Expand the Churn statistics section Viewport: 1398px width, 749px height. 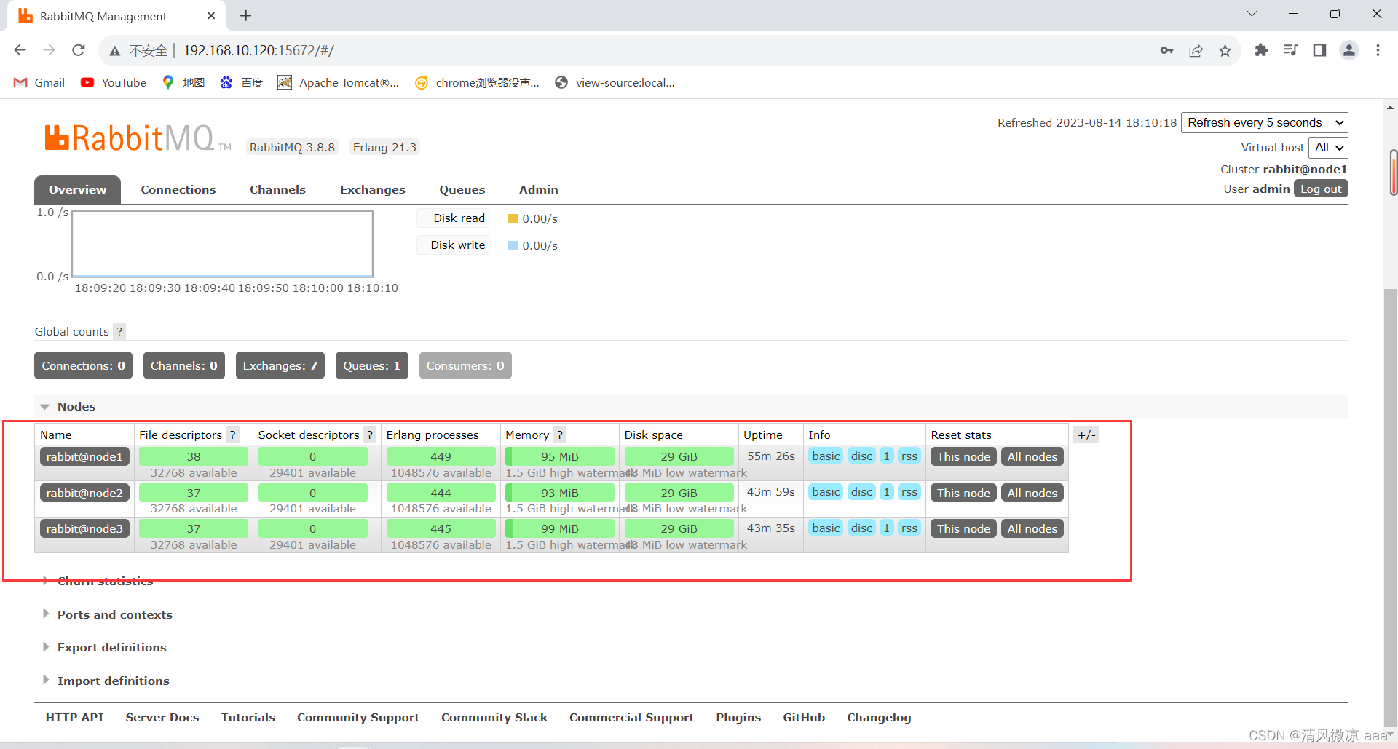point(105,581)
